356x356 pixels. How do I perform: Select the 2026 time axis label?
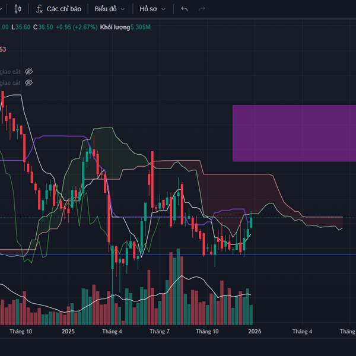[255, 332]
